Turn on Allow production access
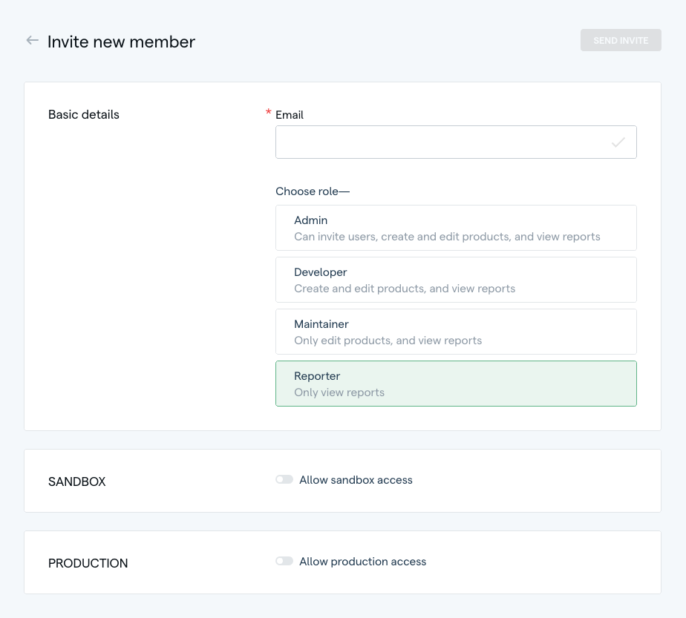This screenshot has height=618, width=686. tap(284, 561)
